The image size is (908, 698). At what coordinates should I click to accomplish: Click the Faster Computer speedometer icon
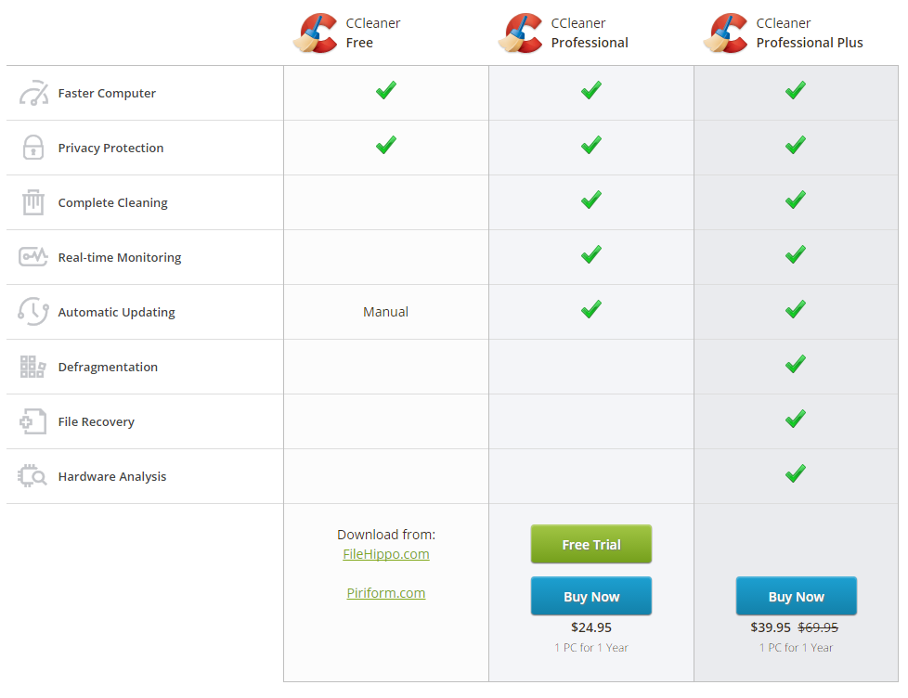(33, 94)
